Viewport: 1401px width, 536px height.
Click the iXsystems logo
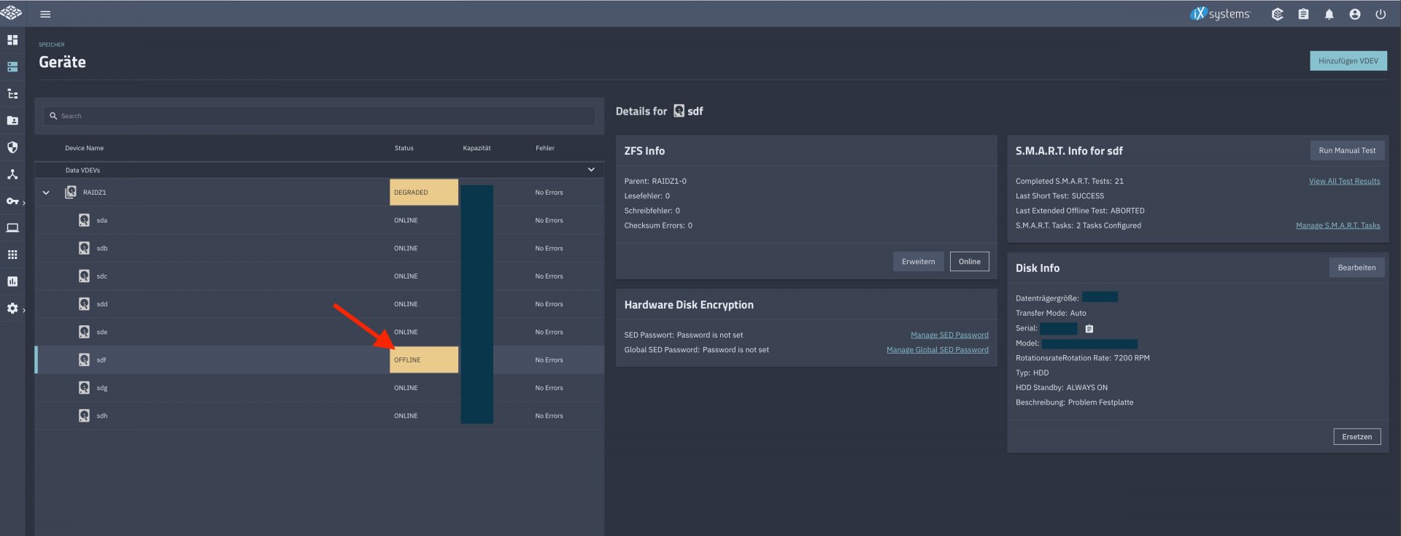tap(1219, 14)
